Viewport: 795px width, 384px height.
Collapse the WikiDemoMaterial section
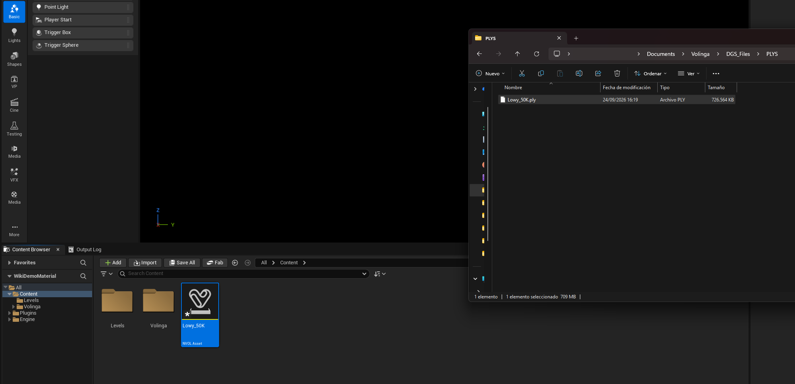point(9,276)
